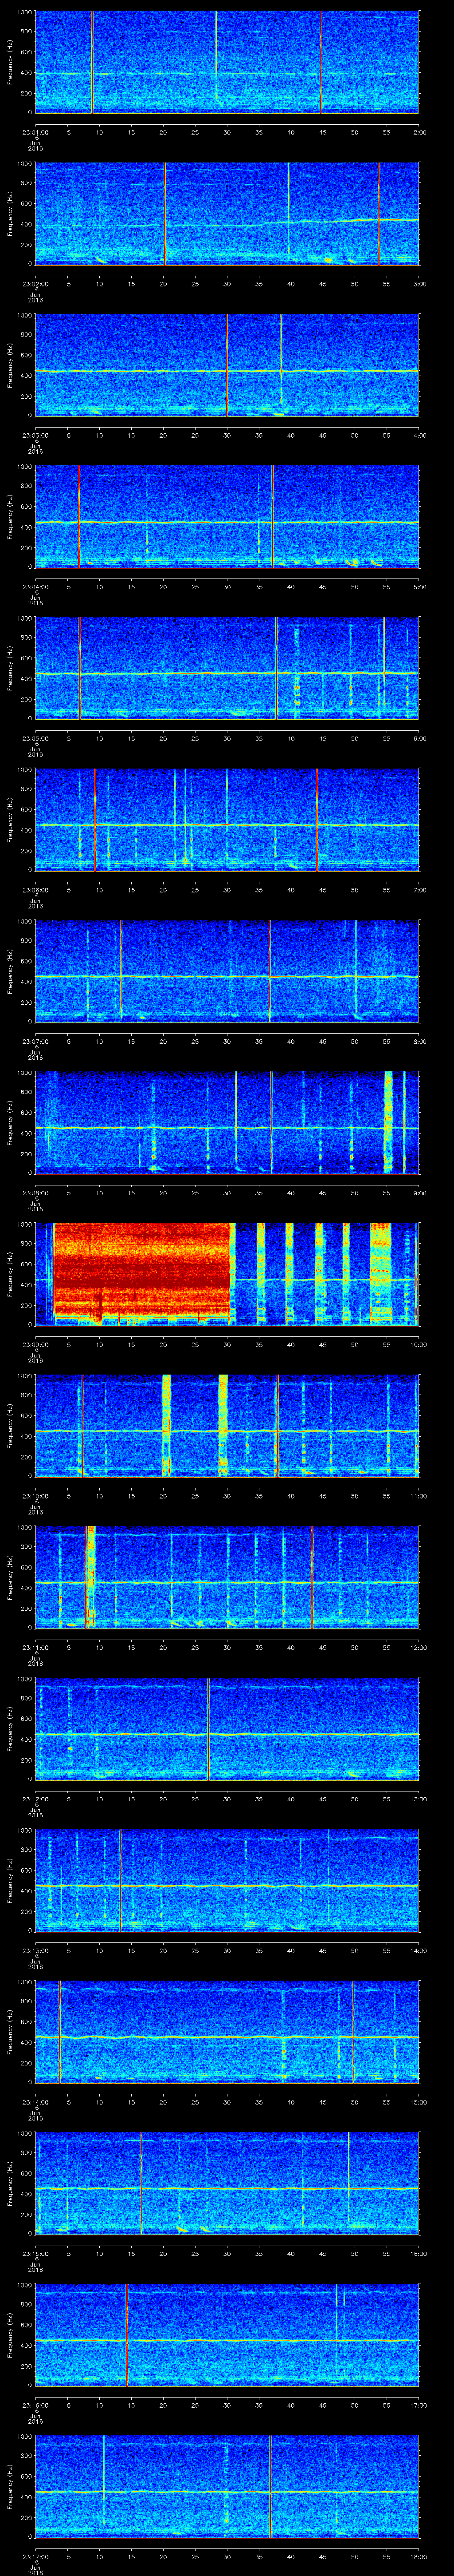454x2576 pixels.
Task: Open the spectrogram starting at 23:07:00
Action: [x=227, y=971]
